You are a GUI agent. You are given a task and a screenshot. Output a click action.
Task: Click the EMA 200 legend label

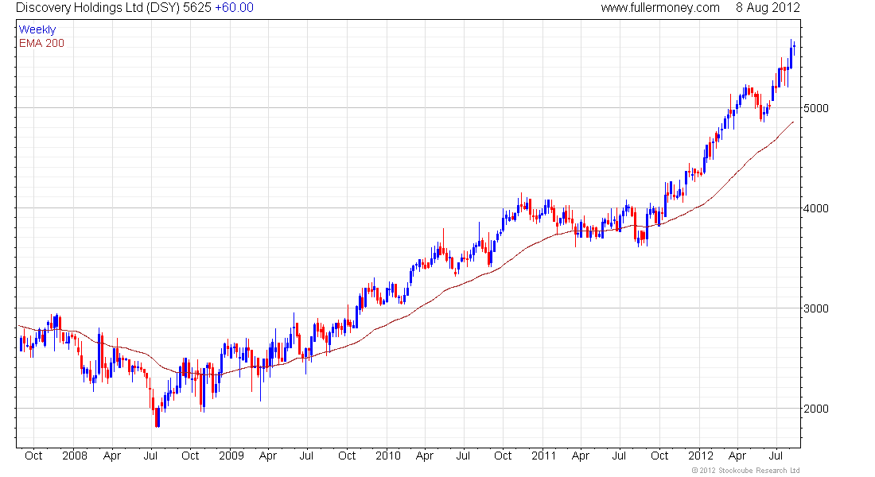pos(41,43)
